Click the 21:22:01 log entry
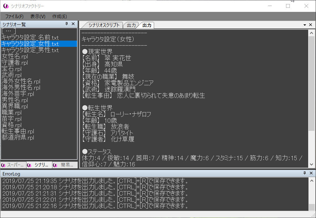 (x=95, y=200)
